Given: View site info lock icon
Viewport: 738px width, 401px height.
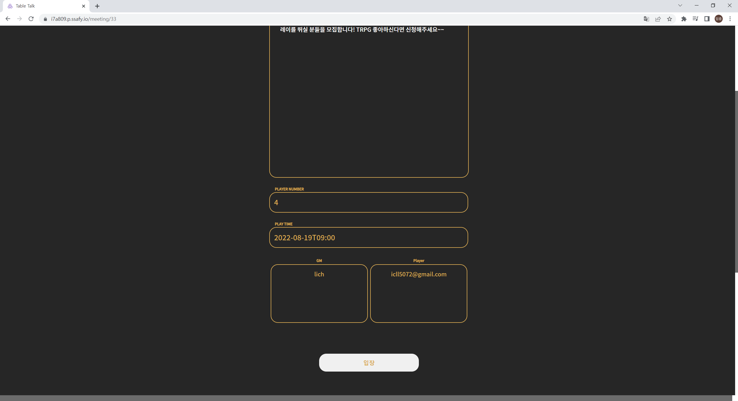Looking at the screenshot, I should pos(45,19).
